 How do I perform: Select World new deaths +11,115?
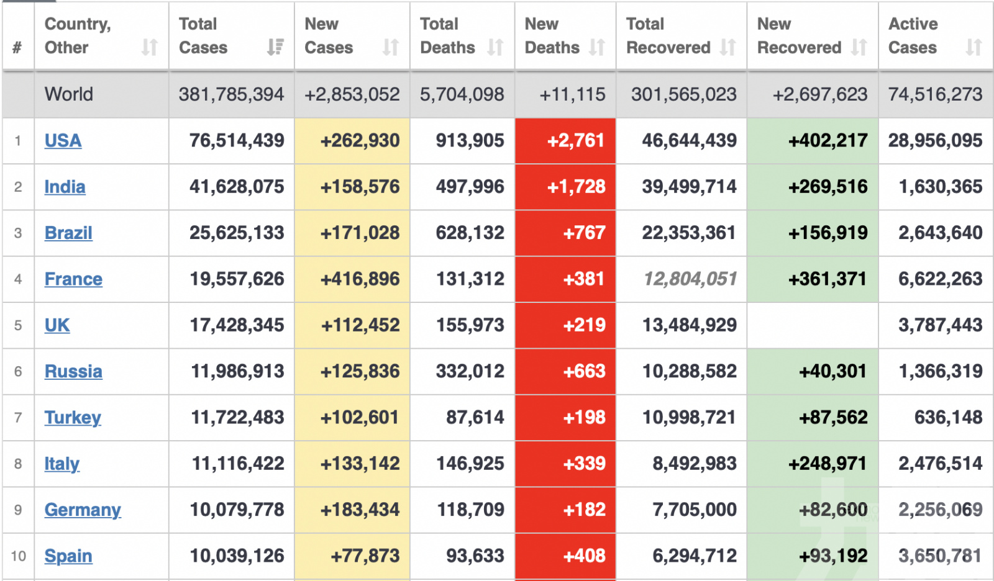click(x=572, y=94)
